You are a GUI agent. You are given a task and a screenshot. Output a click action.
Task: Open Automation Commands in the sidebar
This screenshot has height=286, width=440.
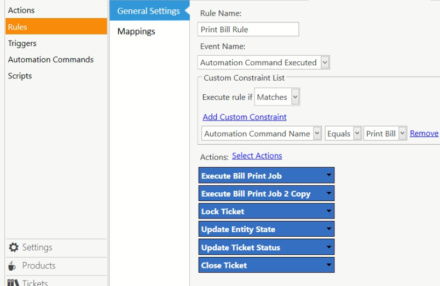[x=51, y=60]
